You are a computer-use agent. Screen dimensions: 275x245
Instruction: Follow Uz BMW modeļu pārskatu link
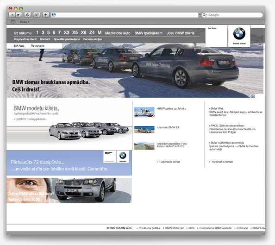(30, 119)
